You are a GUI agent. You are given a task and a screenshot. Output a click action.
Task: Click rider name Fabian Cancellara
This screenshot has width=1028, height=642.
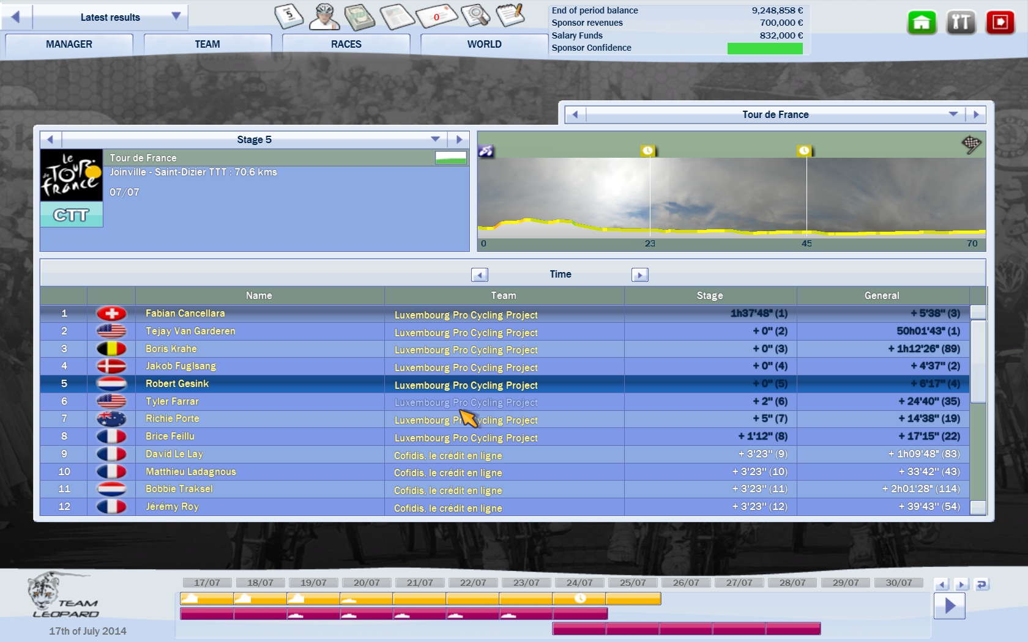(x=185, y=313)
